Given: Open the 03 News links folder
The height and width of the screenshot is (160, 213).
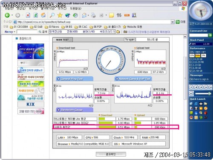Looking at the screenshot, I should click(52, 27).
